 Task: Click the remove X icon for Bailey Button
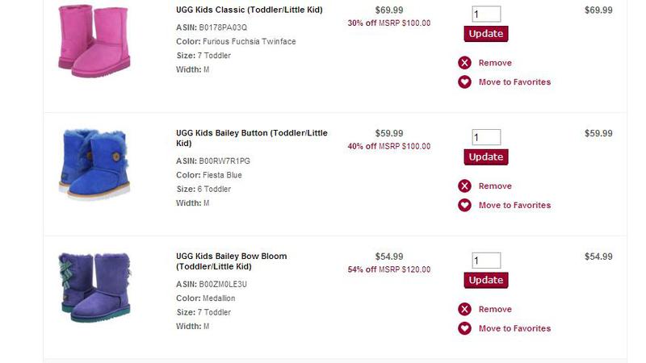464,186
